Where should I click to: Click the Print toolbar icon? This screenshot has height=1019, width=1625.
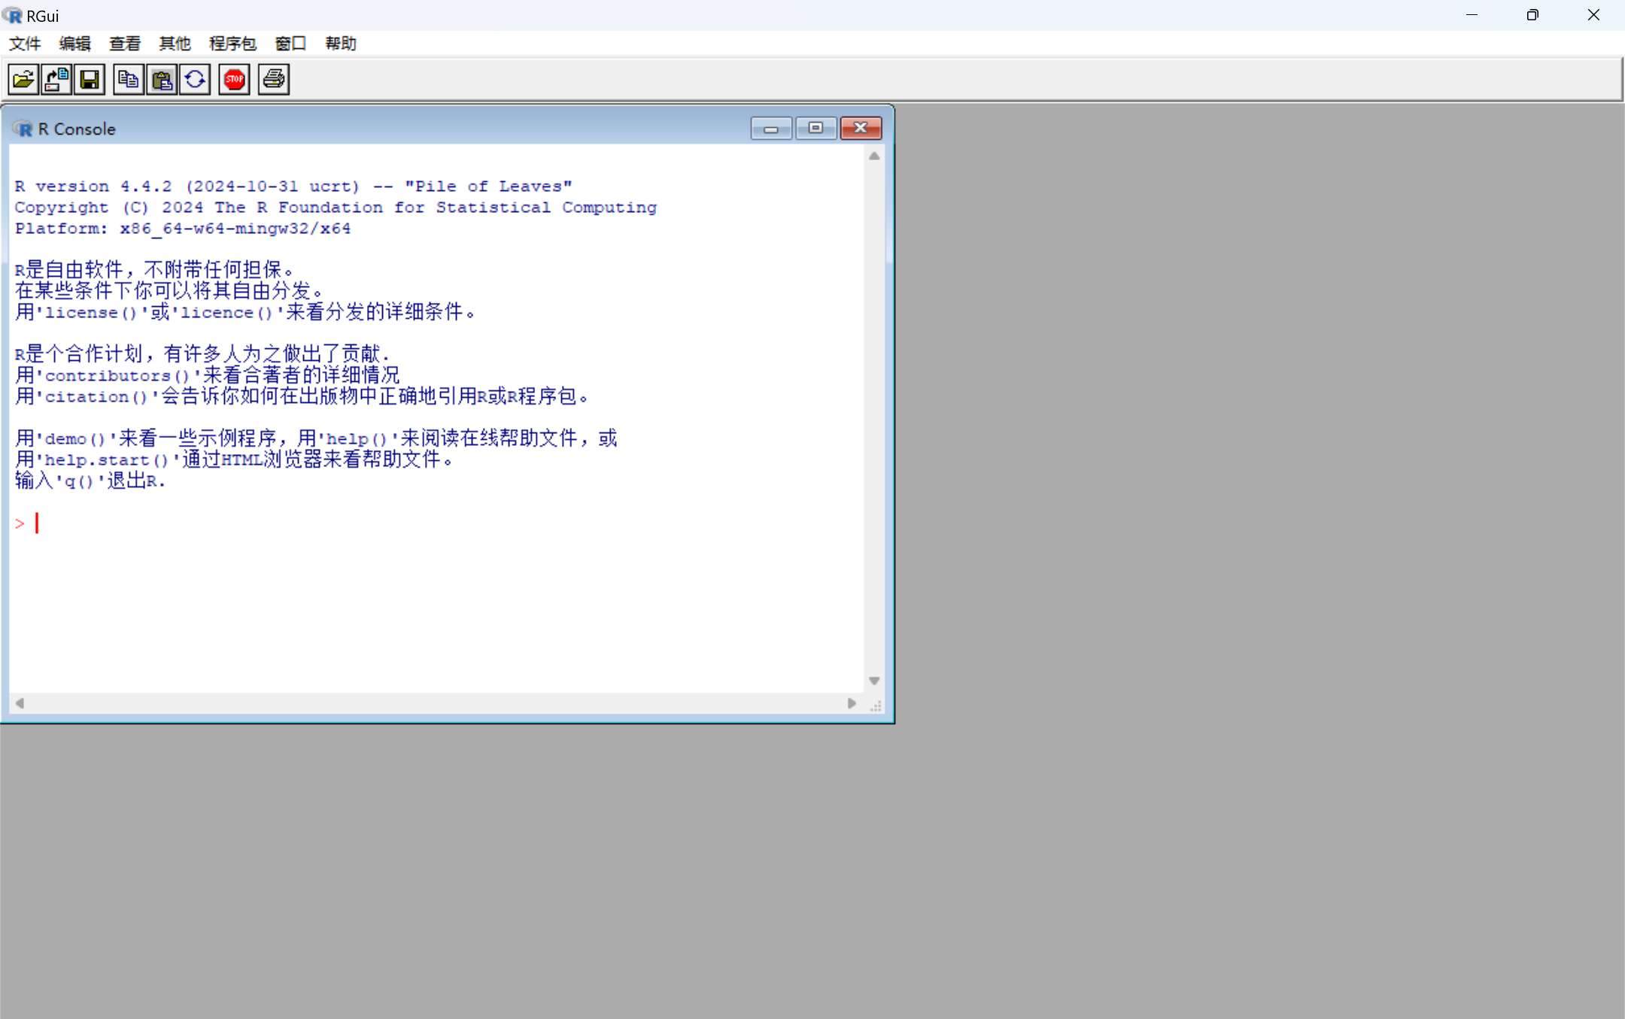point(273,79)
